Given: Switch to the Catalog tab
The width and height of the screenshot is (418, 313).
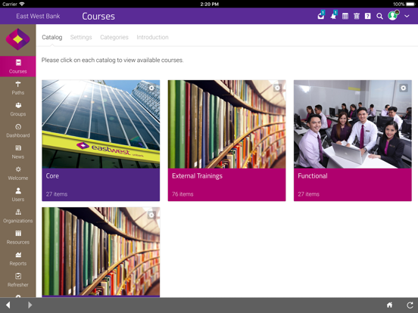Looking at the screenshot, I should pyautogui.click(x=52, y=37).
